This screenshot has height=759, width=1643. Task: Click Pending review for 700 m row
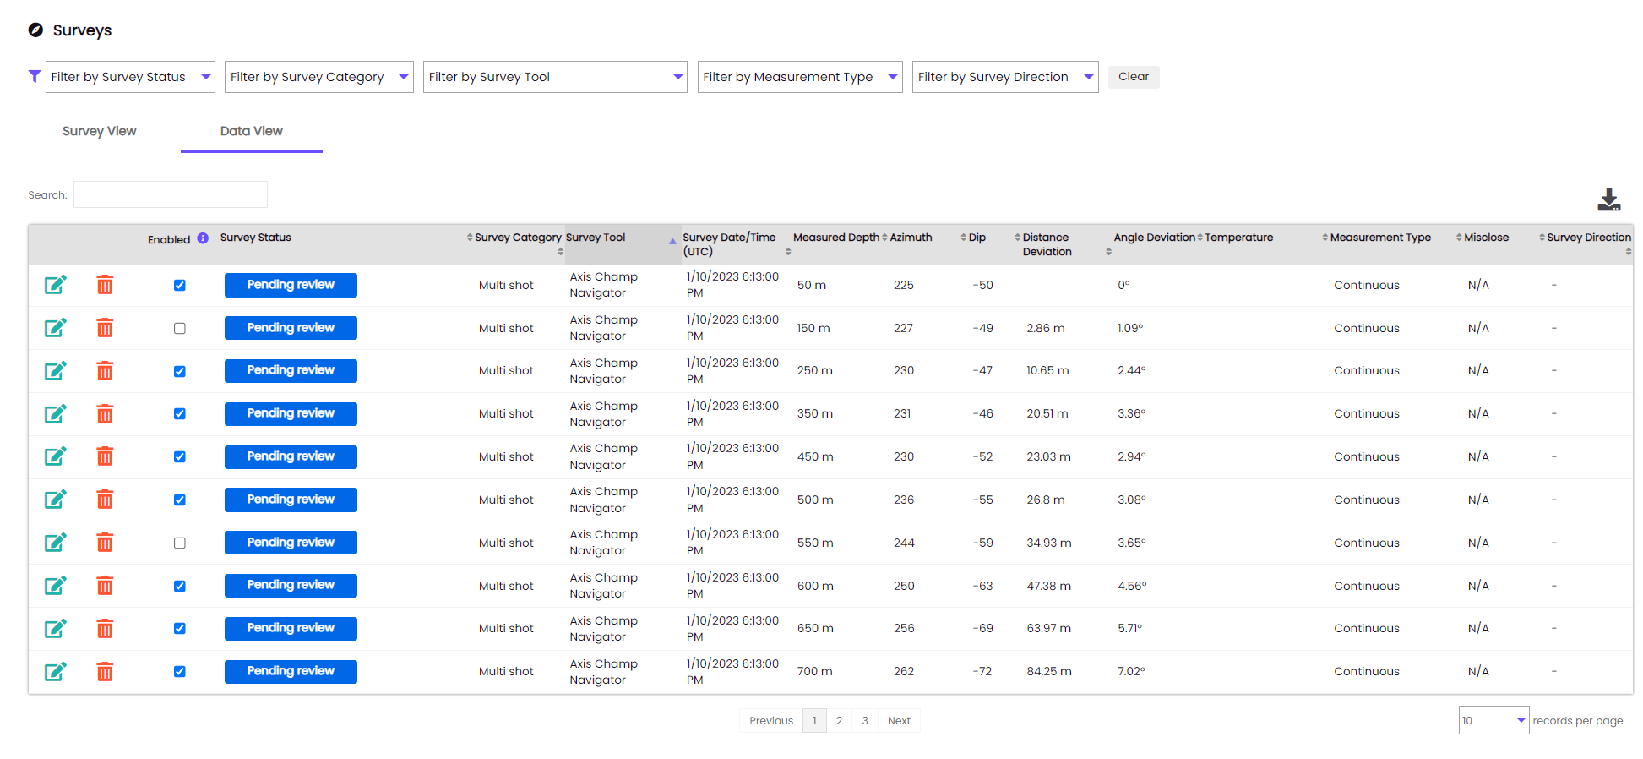(291, 671)
